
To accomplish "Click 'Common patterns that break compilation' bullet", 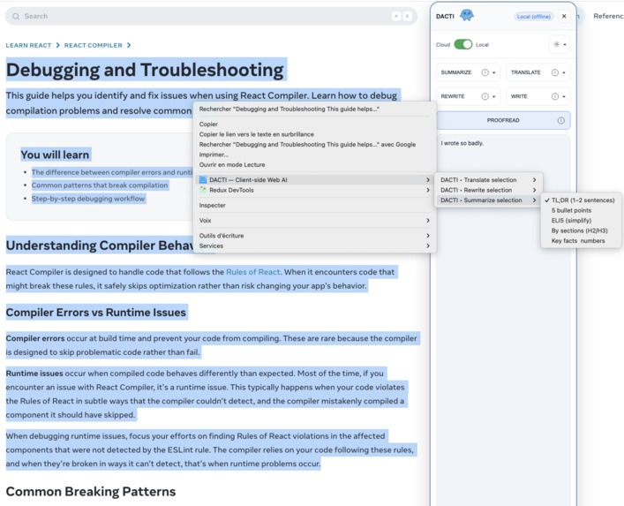I will [x=100, y=185].
